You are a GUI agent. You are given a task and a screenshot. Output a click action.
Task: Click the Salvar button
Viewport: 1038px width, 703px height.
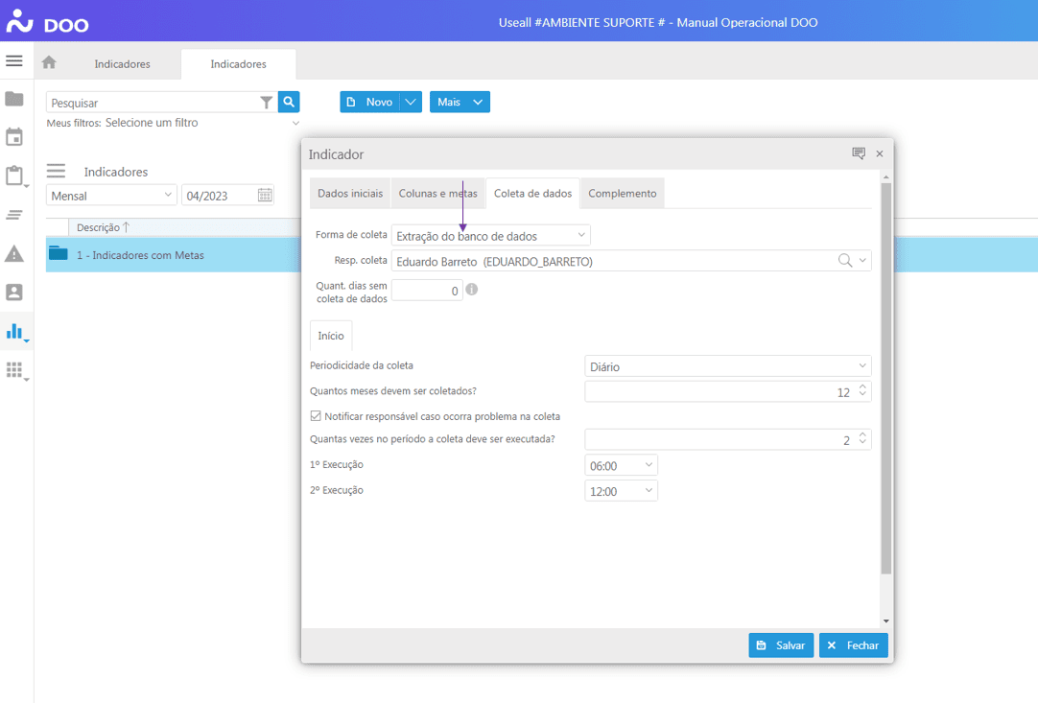(x=781, y=645)
